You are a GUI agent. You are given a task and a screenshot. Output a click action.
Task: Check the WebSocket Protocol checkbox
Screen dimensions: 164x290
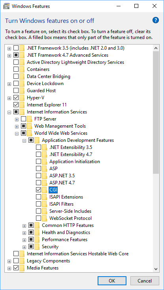[x=38, y=218]
